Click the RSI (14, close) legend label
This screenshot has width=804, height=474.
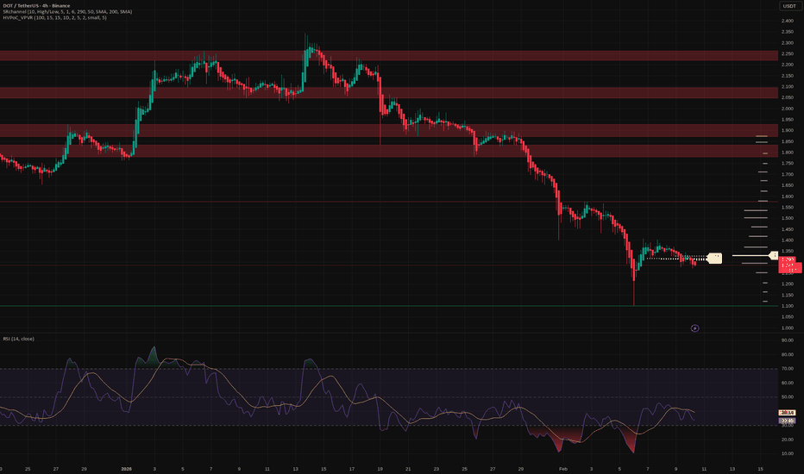[18, 339]
